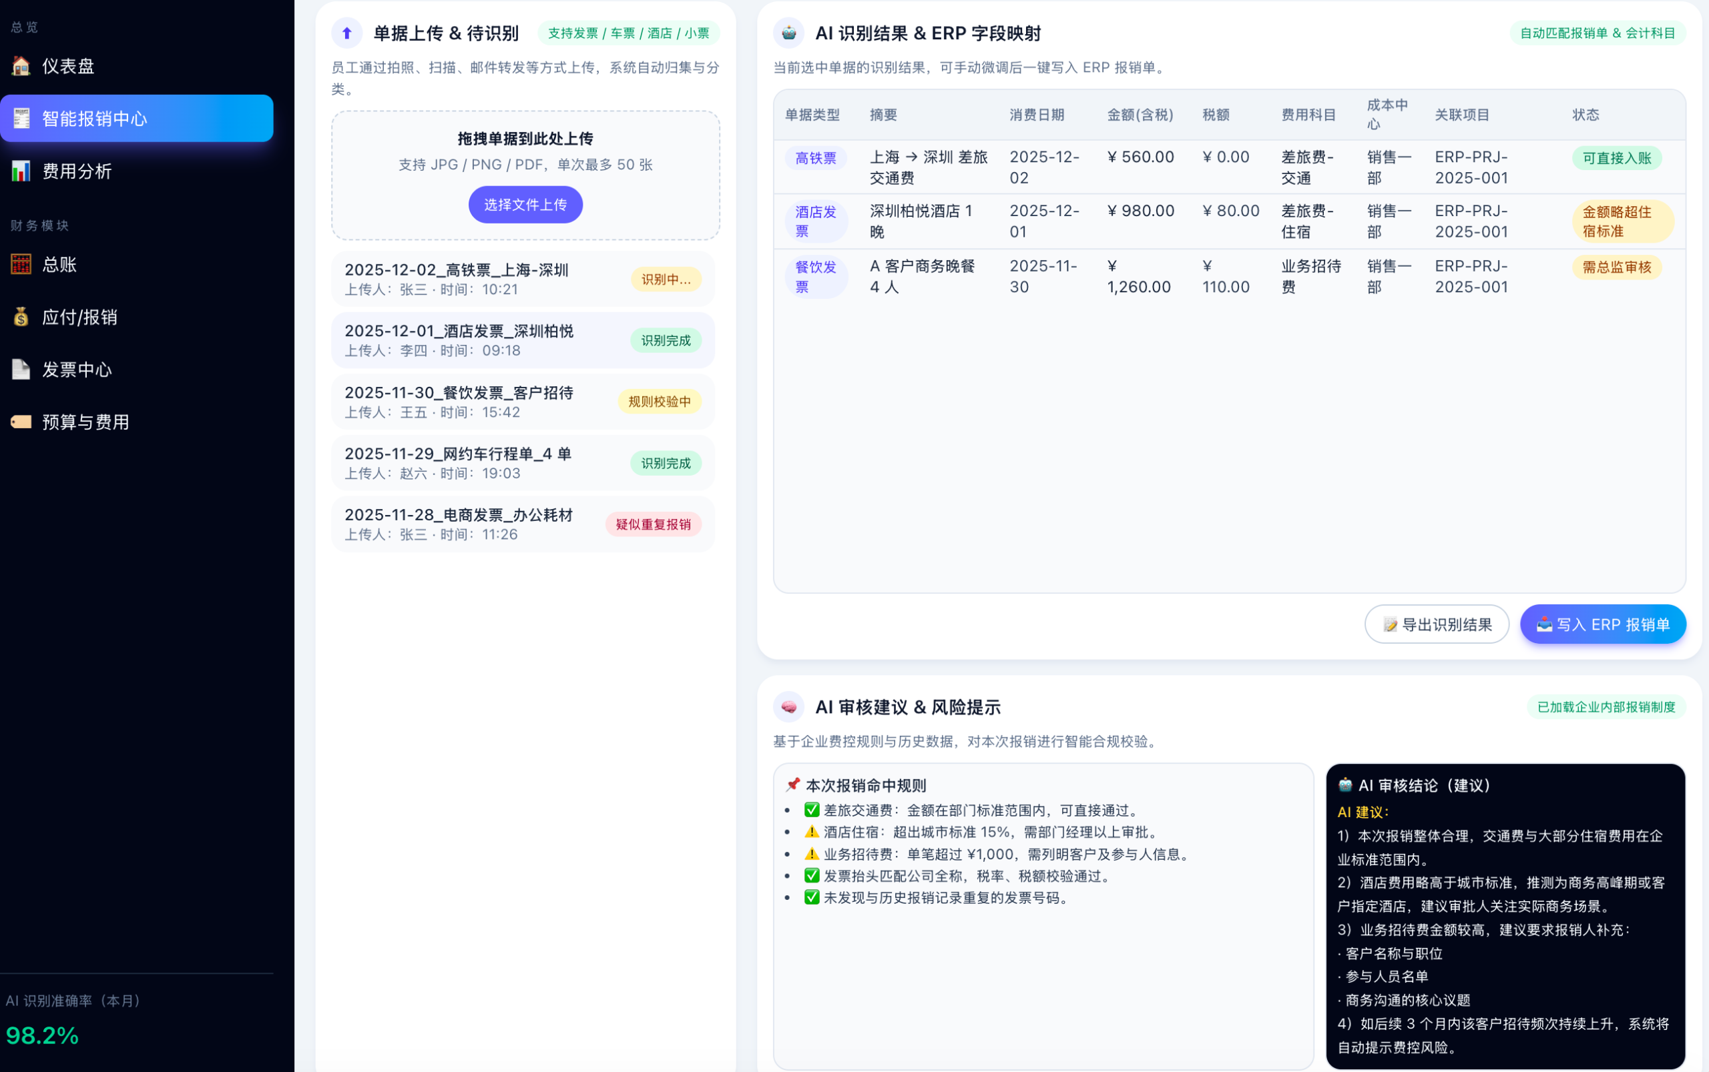Image resolution: width=1709 pixels, height=1072 pixels.
Task: Click the brain icon beside AI 审核建议
Action: [x=789, y=706]
